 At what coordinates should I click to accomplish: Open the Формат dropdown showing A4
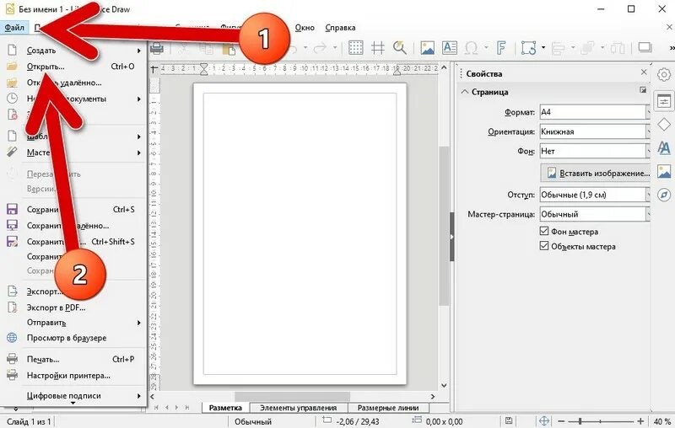pyautogui.click(x=594, y=112)
